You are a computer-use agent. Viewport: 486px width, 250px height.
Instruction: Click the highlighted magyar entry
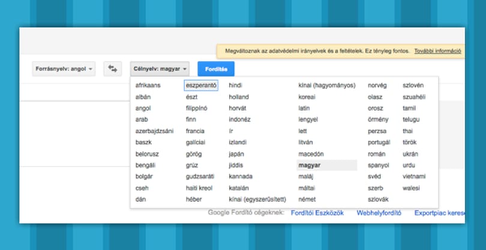(x=326, y=165)
